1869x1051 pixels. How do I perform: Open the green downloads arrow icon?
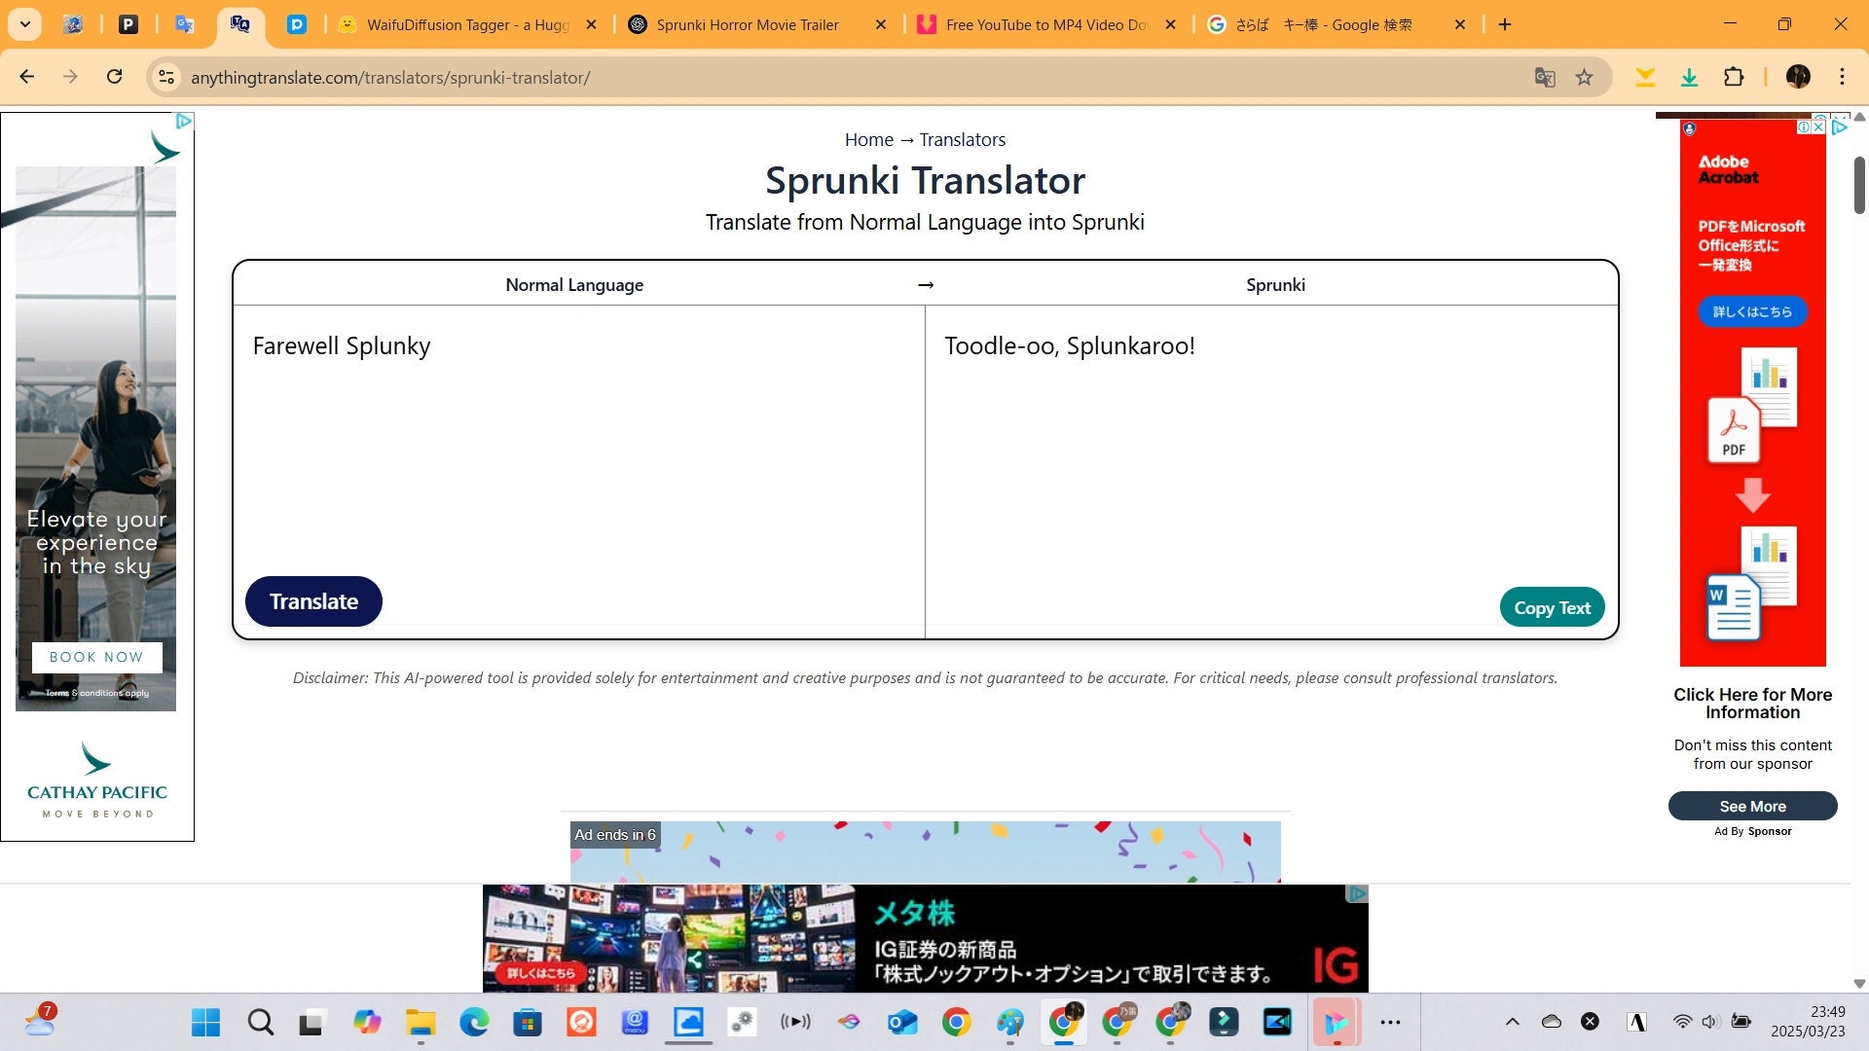click(1690, 77)
